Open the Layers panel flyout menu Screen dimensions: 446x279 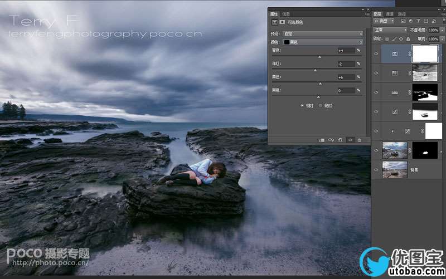coord(443,14)
